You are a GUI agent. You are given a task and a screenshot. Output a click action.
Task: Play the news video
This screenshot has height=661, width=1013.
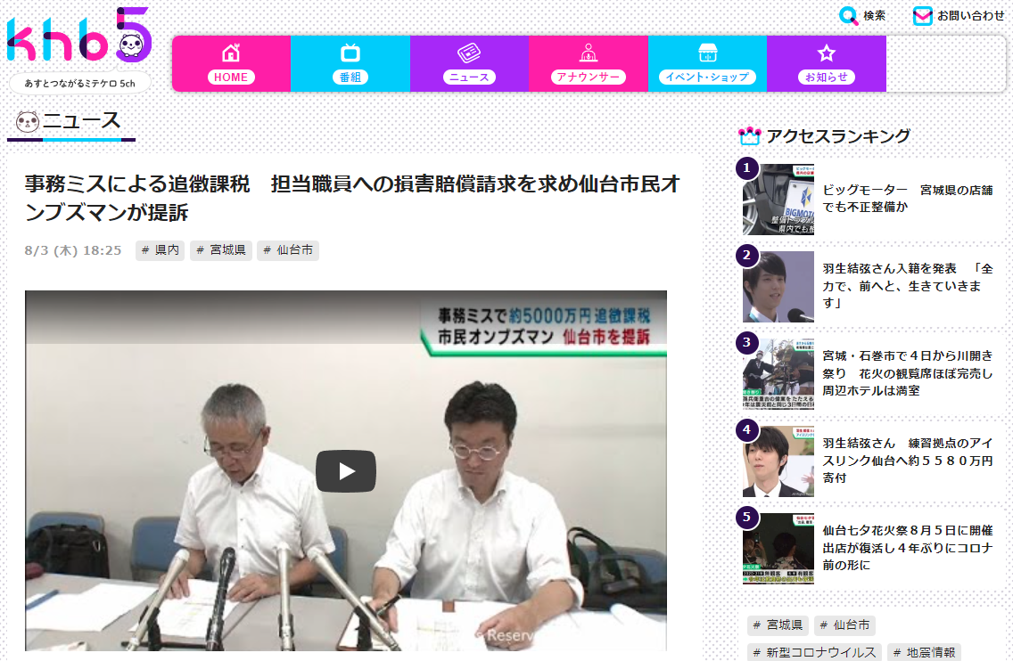(346, 471)
